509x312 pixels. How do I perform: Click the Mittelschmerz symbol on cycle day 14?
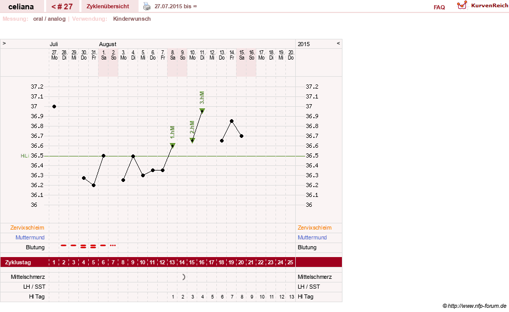click(x=184, y=277)
